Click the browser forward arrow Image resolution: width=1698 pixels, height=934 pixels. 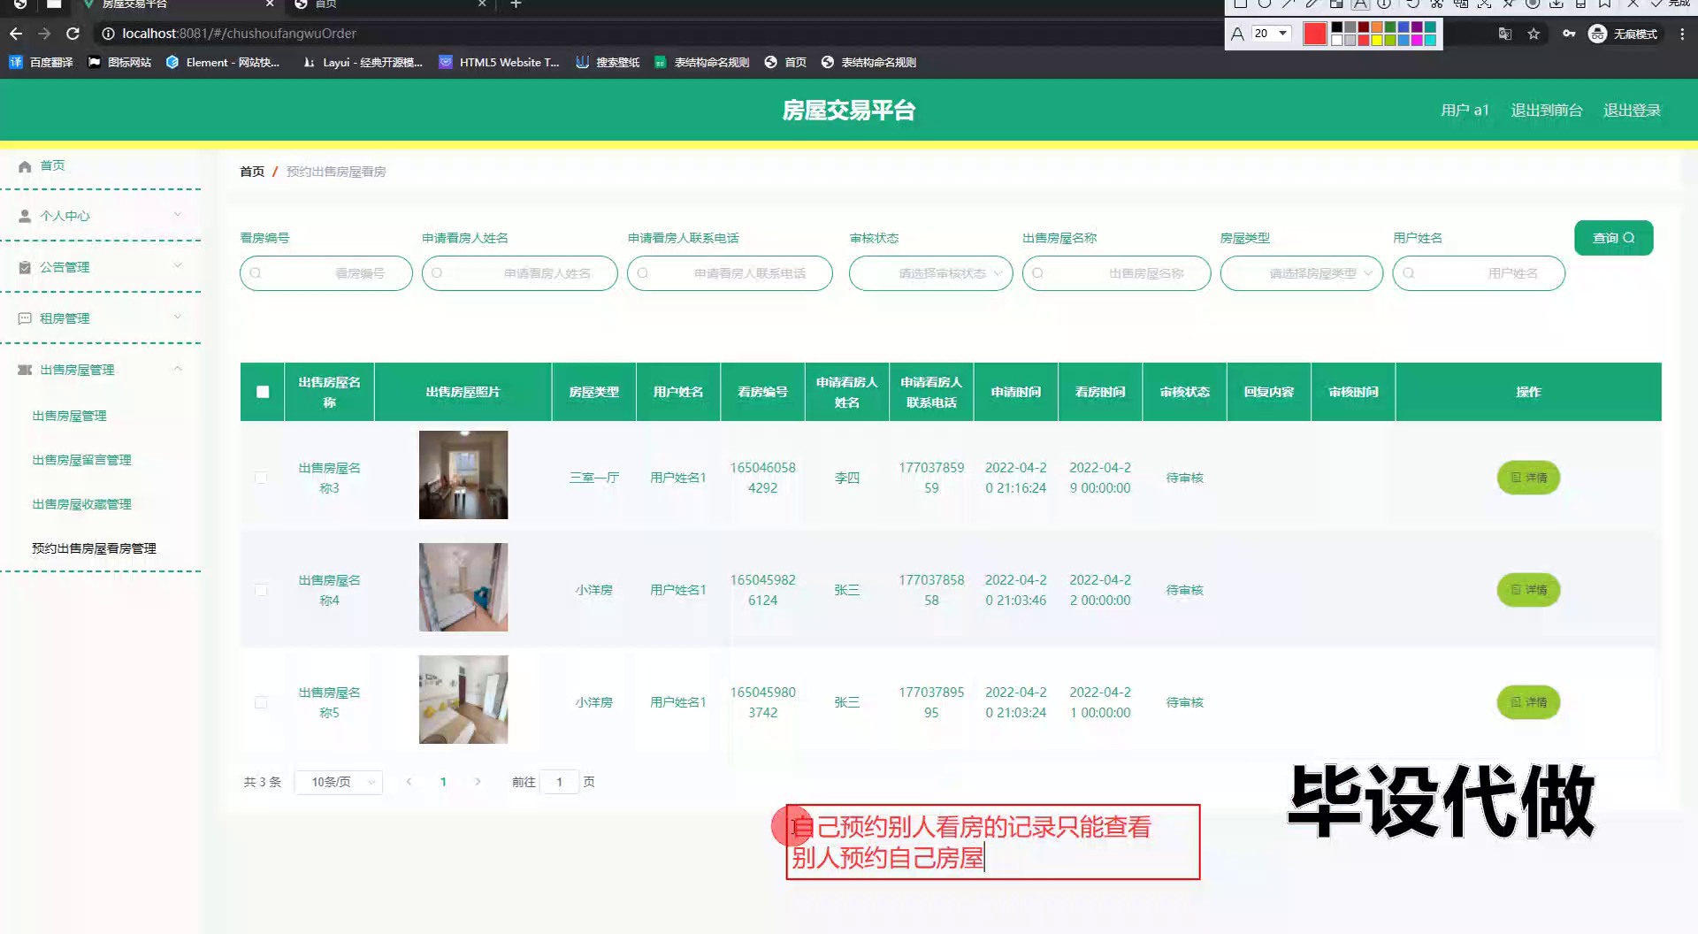(x=44, y=34)
